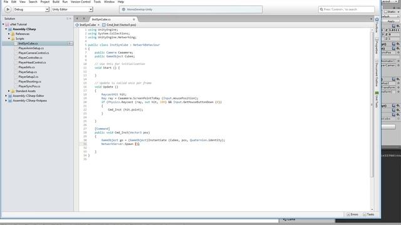Screen dimensions: 401x225
Task: Click the editor scrollbar up arrow
Action: click(372, 30)
